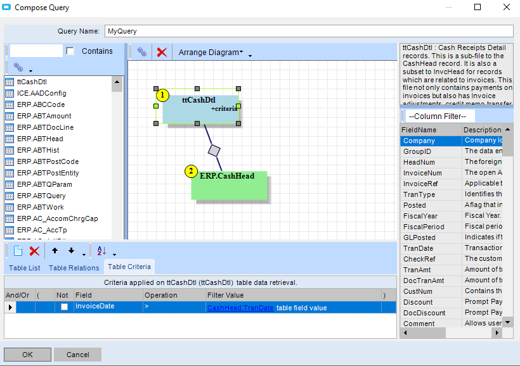Screen dimensions: 520x366
Task: Click the Query Name field
Action: pyautogui.click(x=309, y=31)
